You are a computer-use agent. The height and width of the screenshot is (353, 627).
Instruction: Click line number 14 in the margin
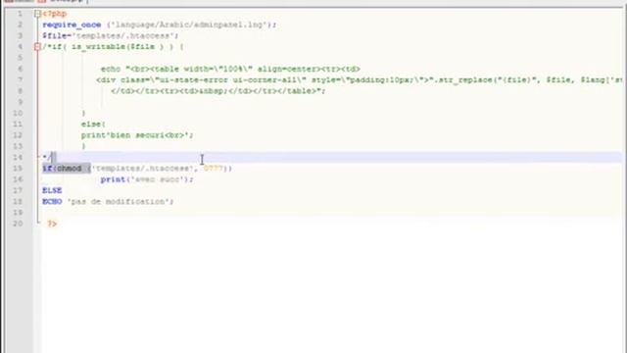tap(18, 157)
